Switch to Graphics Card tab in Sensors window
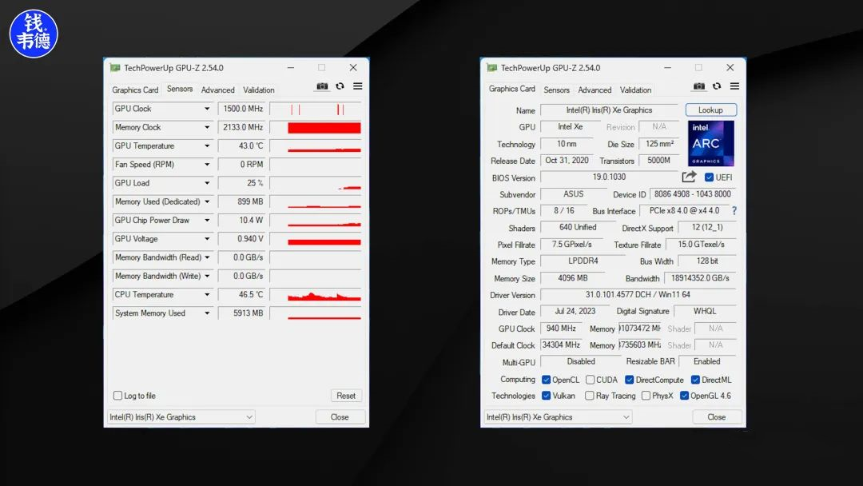 (135, 90)
